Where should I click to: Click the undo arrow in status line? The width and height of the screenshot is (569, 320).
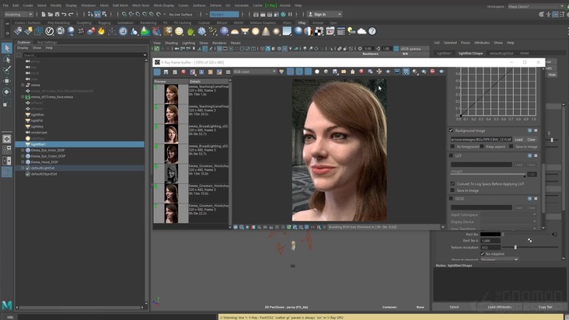64,14
